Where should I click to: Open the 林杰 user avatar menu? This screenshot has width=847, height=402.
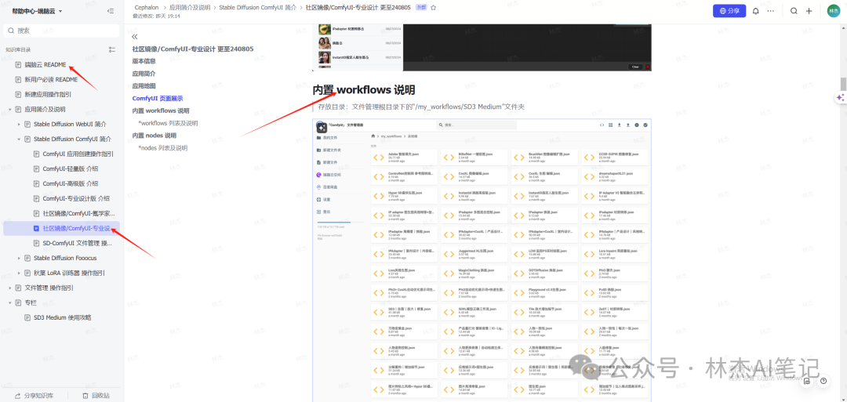(x=834, y=11)
